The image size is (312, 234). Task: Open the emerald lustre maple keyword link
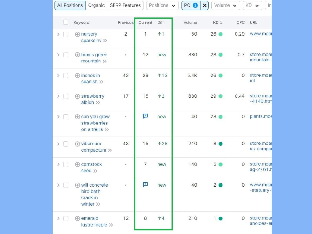click(94, 222)
